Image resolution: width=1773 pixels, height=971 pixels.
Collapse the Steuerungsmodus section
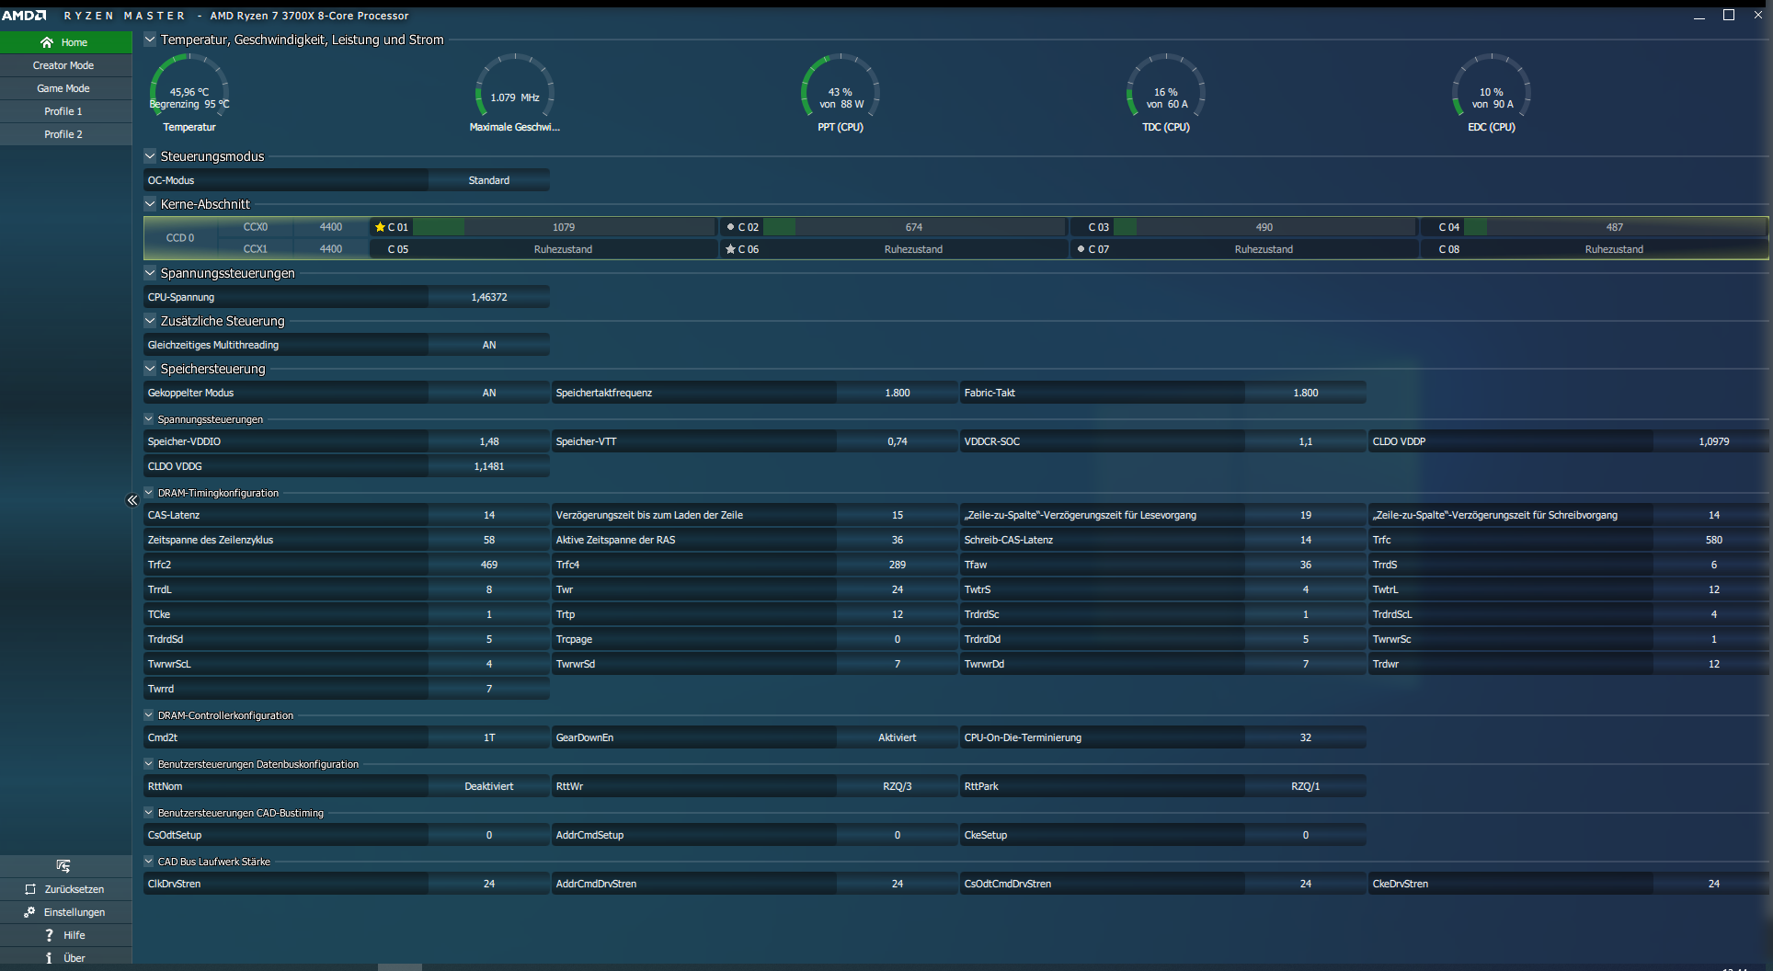click(x=150, y=156)
